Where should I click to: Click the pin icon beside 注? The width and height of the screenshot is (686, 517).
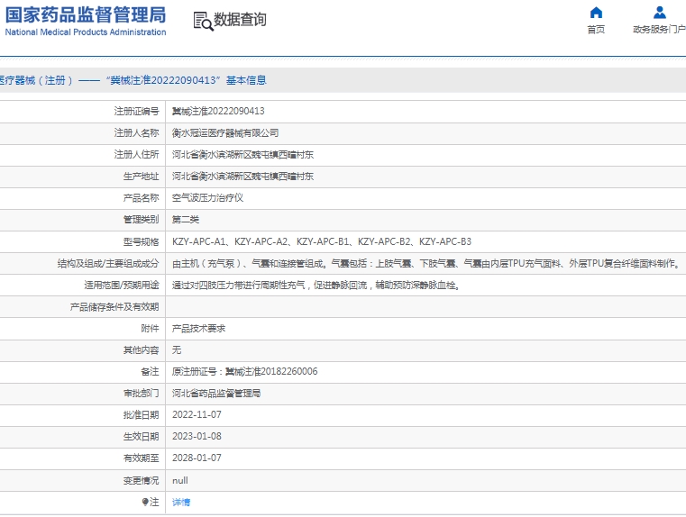click(x=145, y=502)
